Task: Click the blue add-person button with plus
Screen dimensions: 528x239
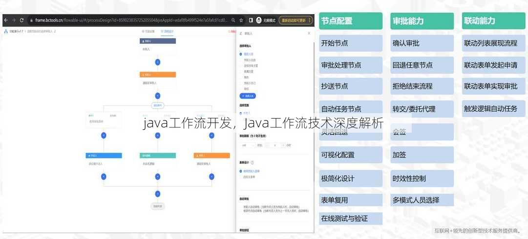Action: (248, 96)
